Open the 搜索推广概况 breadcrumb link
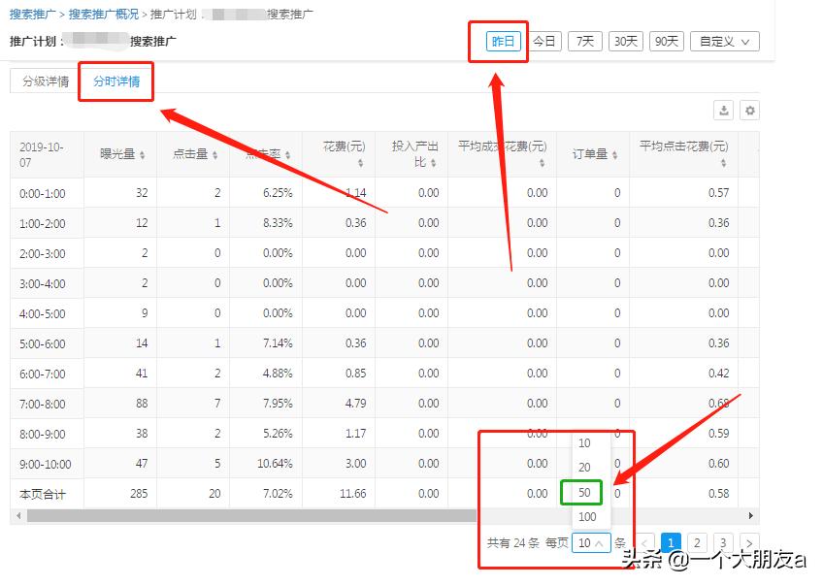 (x=103, y=15)
